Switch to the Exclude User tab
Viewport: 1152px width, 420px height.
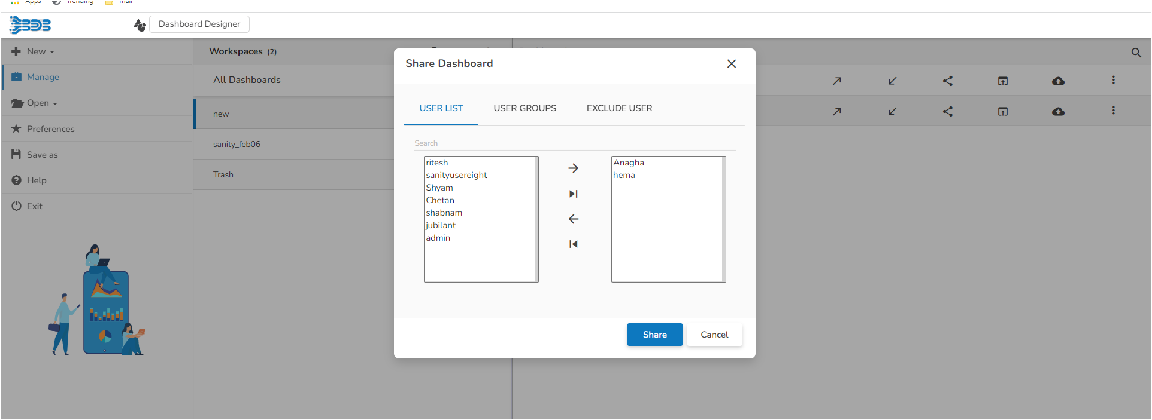click(x=619, y=108)
